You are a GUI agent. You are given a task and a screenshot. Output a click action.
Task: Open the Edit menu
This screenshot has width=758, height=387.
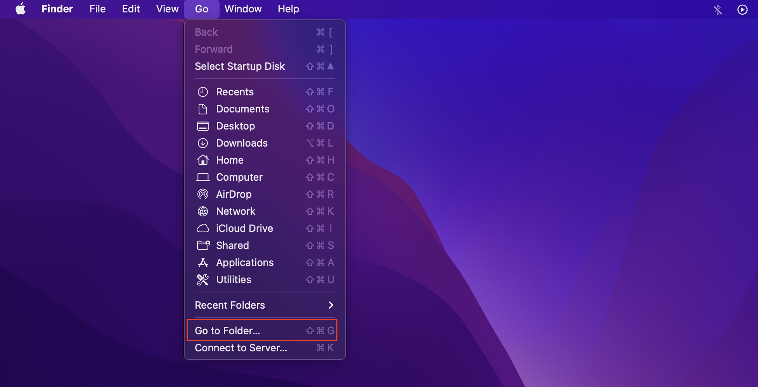(x=131, y=9)
